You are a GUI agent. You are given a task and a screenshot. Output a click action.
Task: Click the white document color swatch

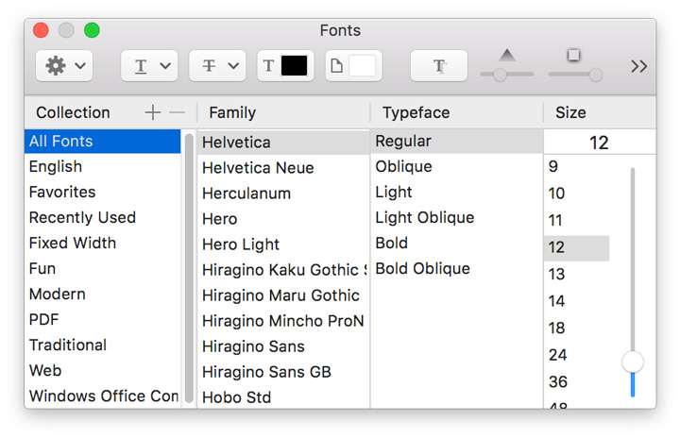pyautogui.click(x=362, y=66)
